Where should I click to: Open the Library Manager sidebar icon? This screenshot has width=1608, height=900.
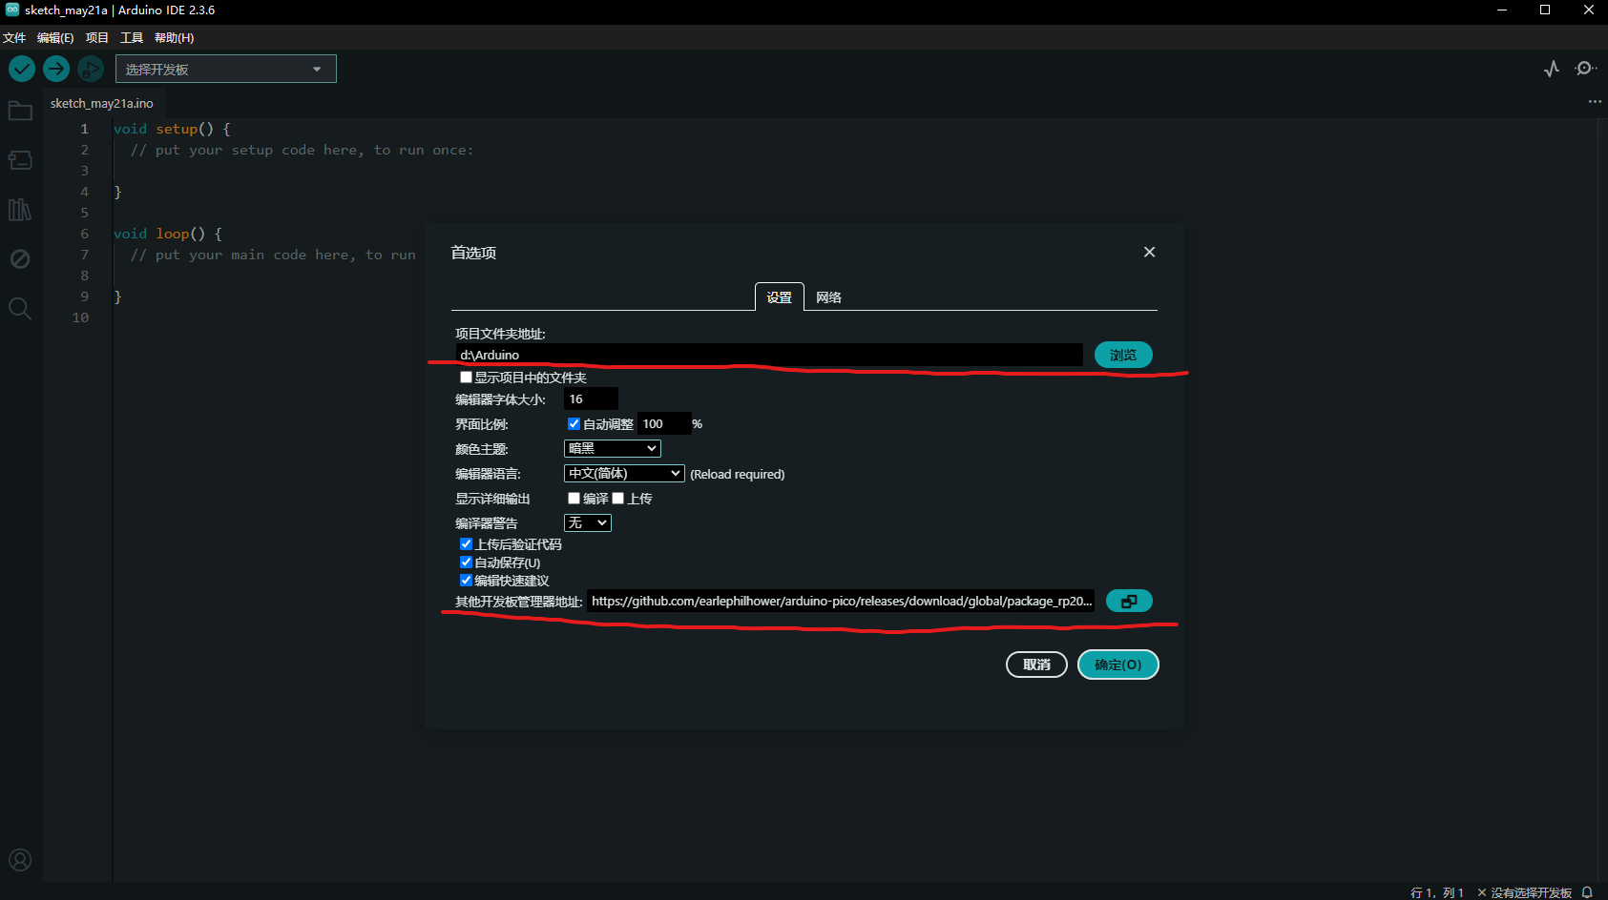[20, 210]
